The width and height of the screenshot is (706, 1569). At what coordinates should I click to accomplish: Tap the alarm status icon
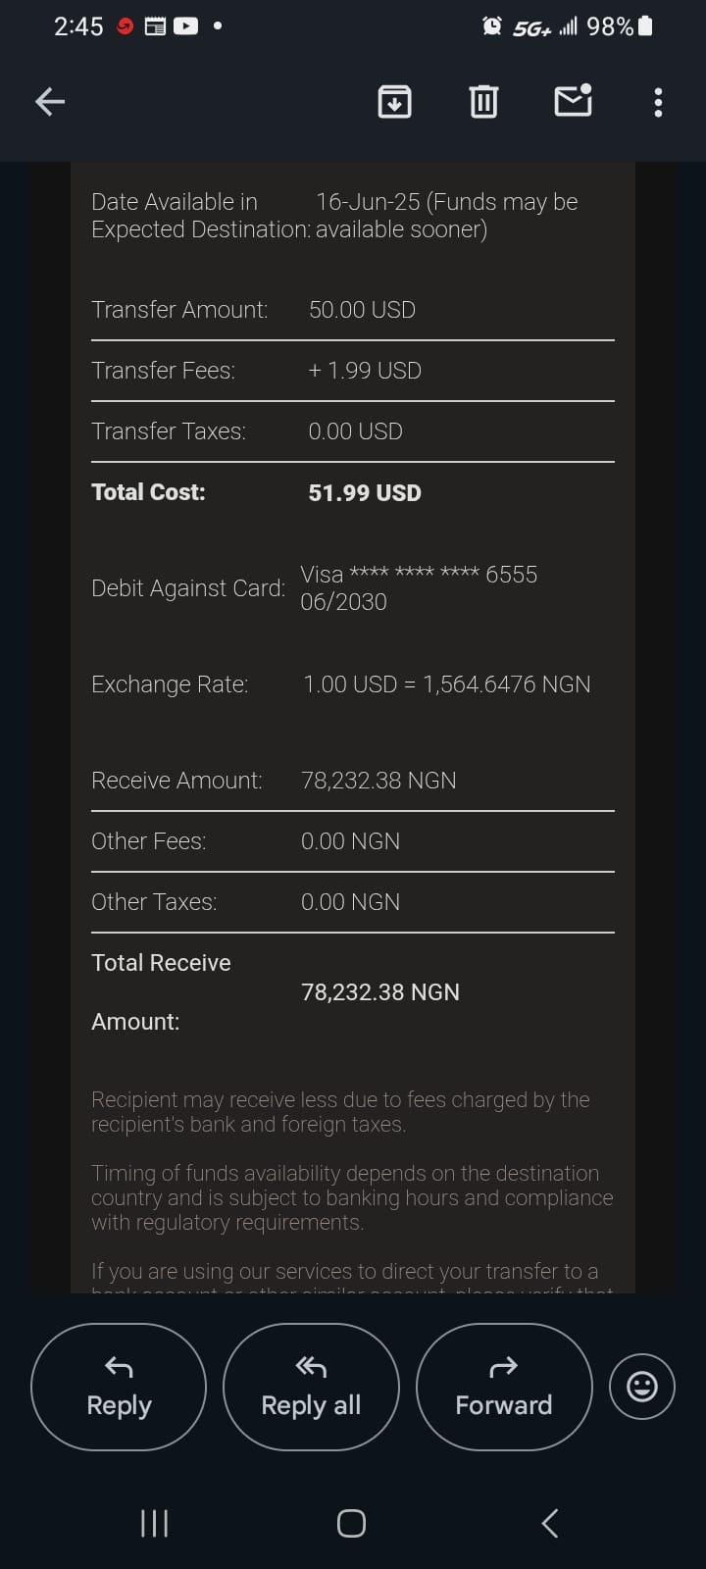[x=492, y=26]
